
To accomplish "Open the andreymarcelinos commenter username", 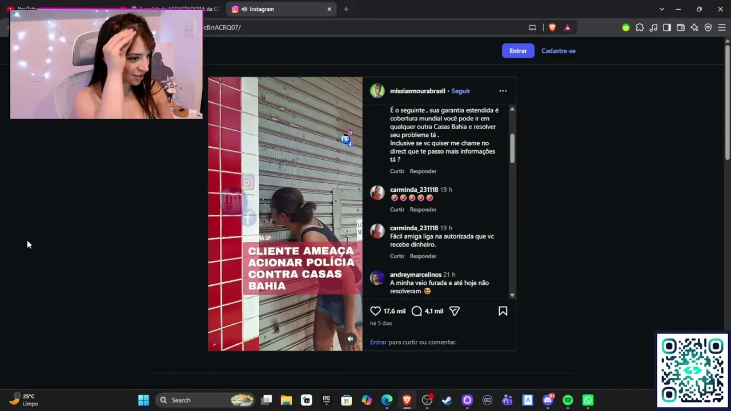I will click(x=415, y=275).
